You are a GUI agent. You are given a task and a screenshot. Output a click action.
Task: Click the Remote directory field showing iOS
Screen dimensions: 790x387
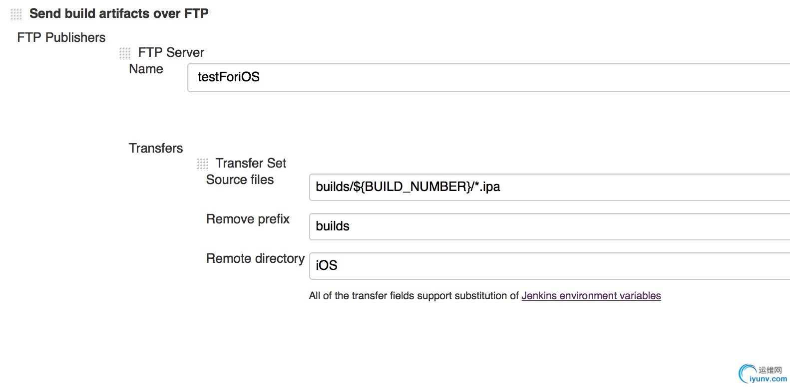549,266
